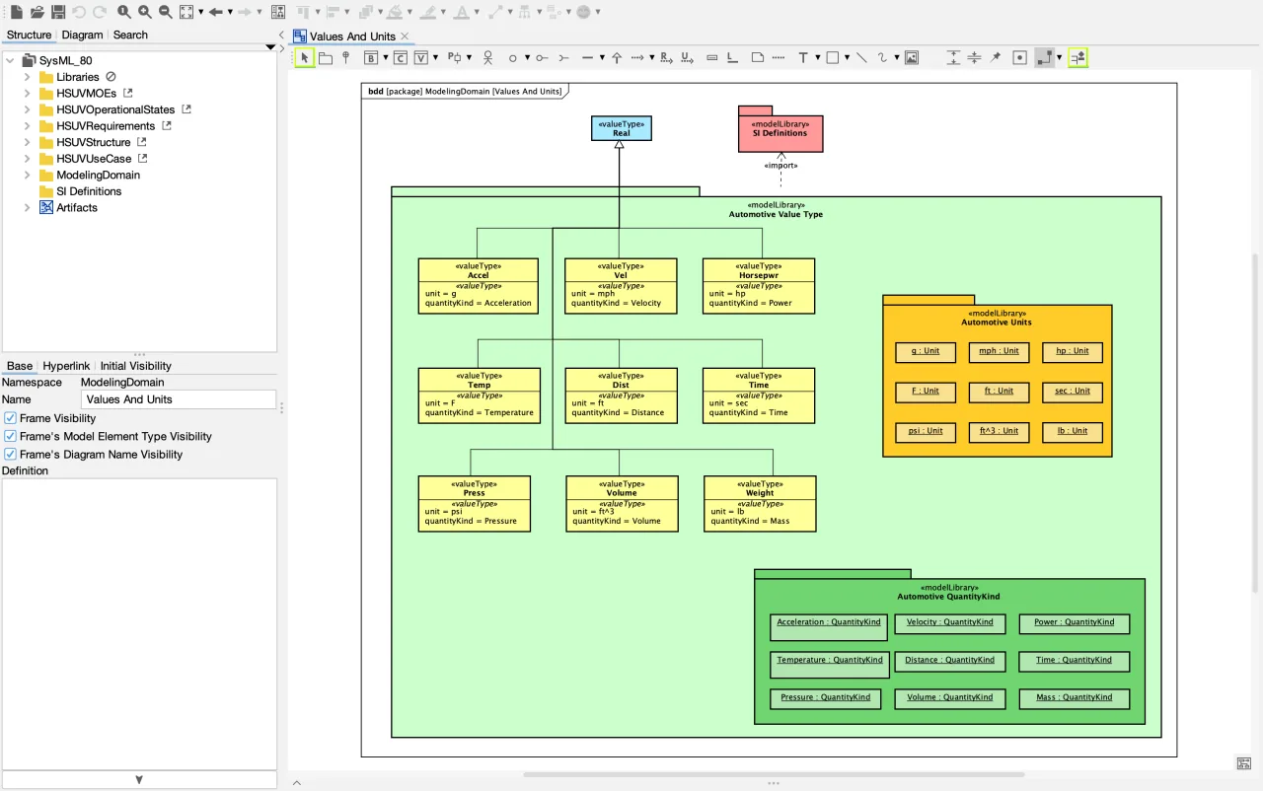The image size is (1263, 791).
Task: Click the pin sticky mode icon
Action: pyautogui.click(x=996, y=58)
